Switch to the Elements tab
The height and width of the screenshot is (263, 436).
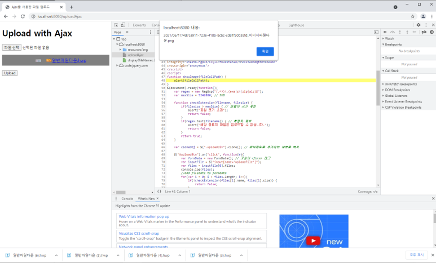pyautogui.click(x=139, y=25)
